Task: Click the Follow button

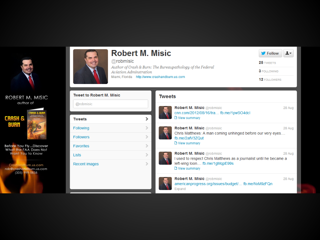Action: click(x=270, y=53)
